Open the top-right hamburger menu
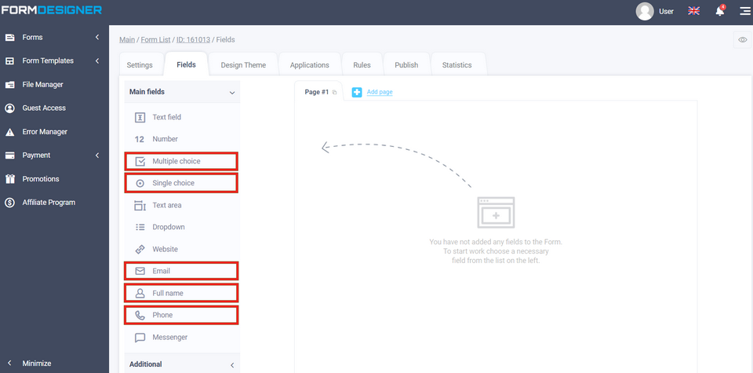 tap(744, 11)
